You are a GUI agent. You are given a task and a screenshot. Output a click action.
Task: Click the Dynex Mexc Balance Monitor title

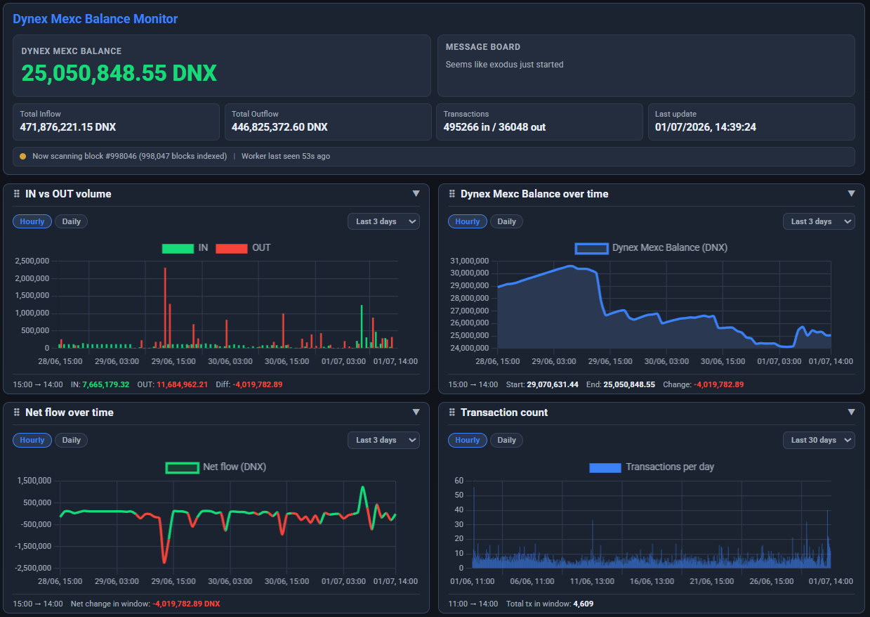95,19
